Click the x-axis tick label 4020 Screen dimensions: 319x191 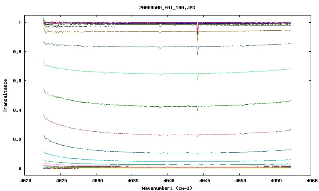tap(26, 181)
